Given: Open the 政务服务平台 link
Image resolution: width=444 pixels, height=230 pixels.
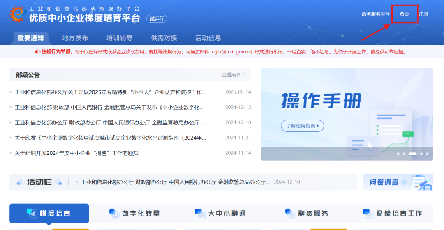Looking at the screenshot, I should coord(376,14).
